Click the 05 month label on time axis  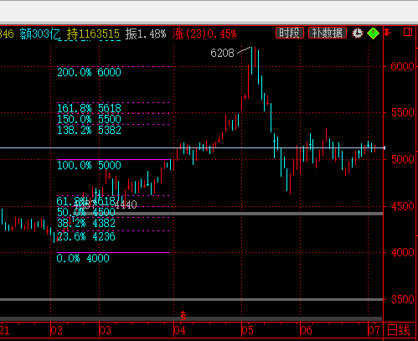click(247, 330)
